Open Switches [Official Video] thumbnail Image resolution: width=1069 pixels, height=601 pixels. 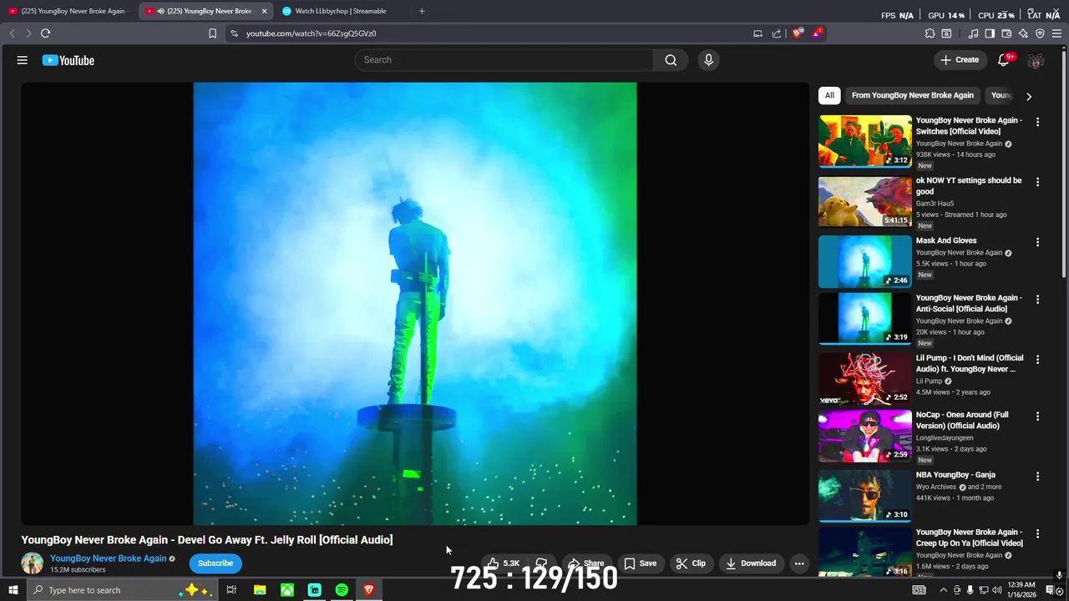coord(865,141)
